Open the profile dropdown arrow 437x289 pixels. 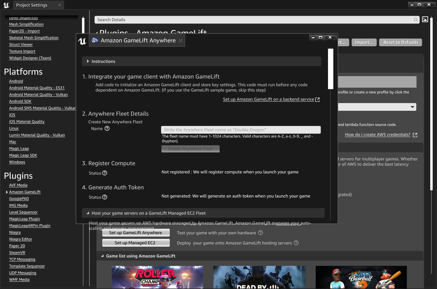tap(412, 107)
